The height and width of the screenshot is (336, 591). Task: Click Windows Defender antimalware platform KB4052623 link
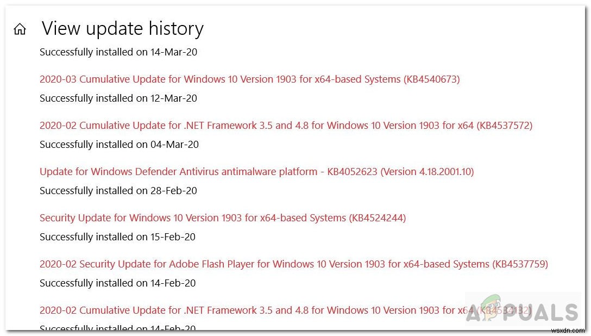pyautogui.click(x=256, y=171)
